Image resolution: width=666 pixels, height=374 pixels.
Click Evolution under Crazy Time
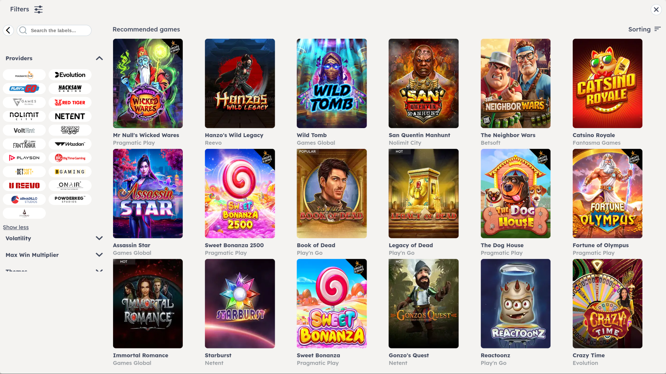(585, 363)
